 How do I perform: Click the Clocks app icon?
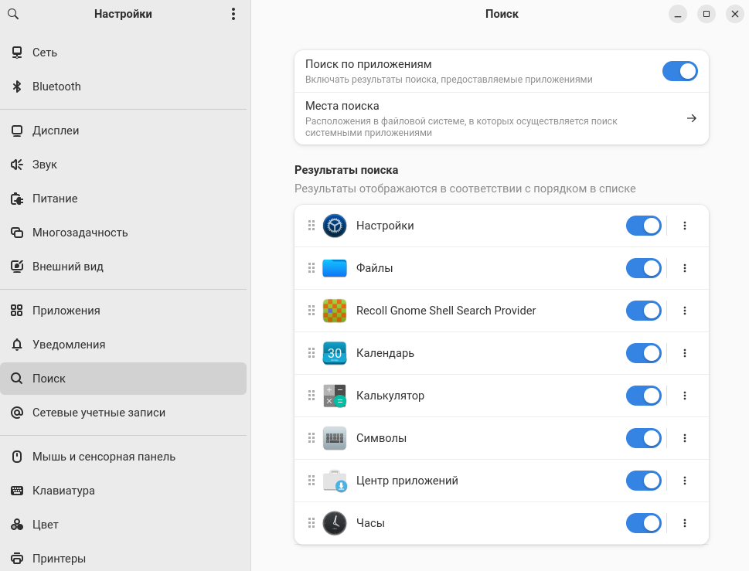click(335, 523)
